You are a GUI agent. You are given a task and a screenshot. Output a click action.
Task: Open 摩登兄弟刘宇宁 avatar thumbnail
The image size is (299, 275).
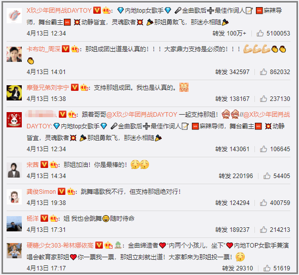[14, 93]
